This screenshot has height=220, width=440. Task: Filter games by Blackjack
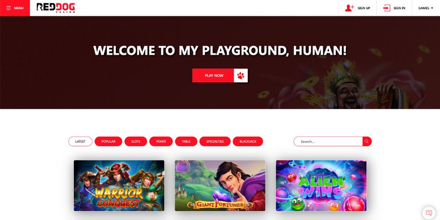pyautogui.click(x=248, y=141)
